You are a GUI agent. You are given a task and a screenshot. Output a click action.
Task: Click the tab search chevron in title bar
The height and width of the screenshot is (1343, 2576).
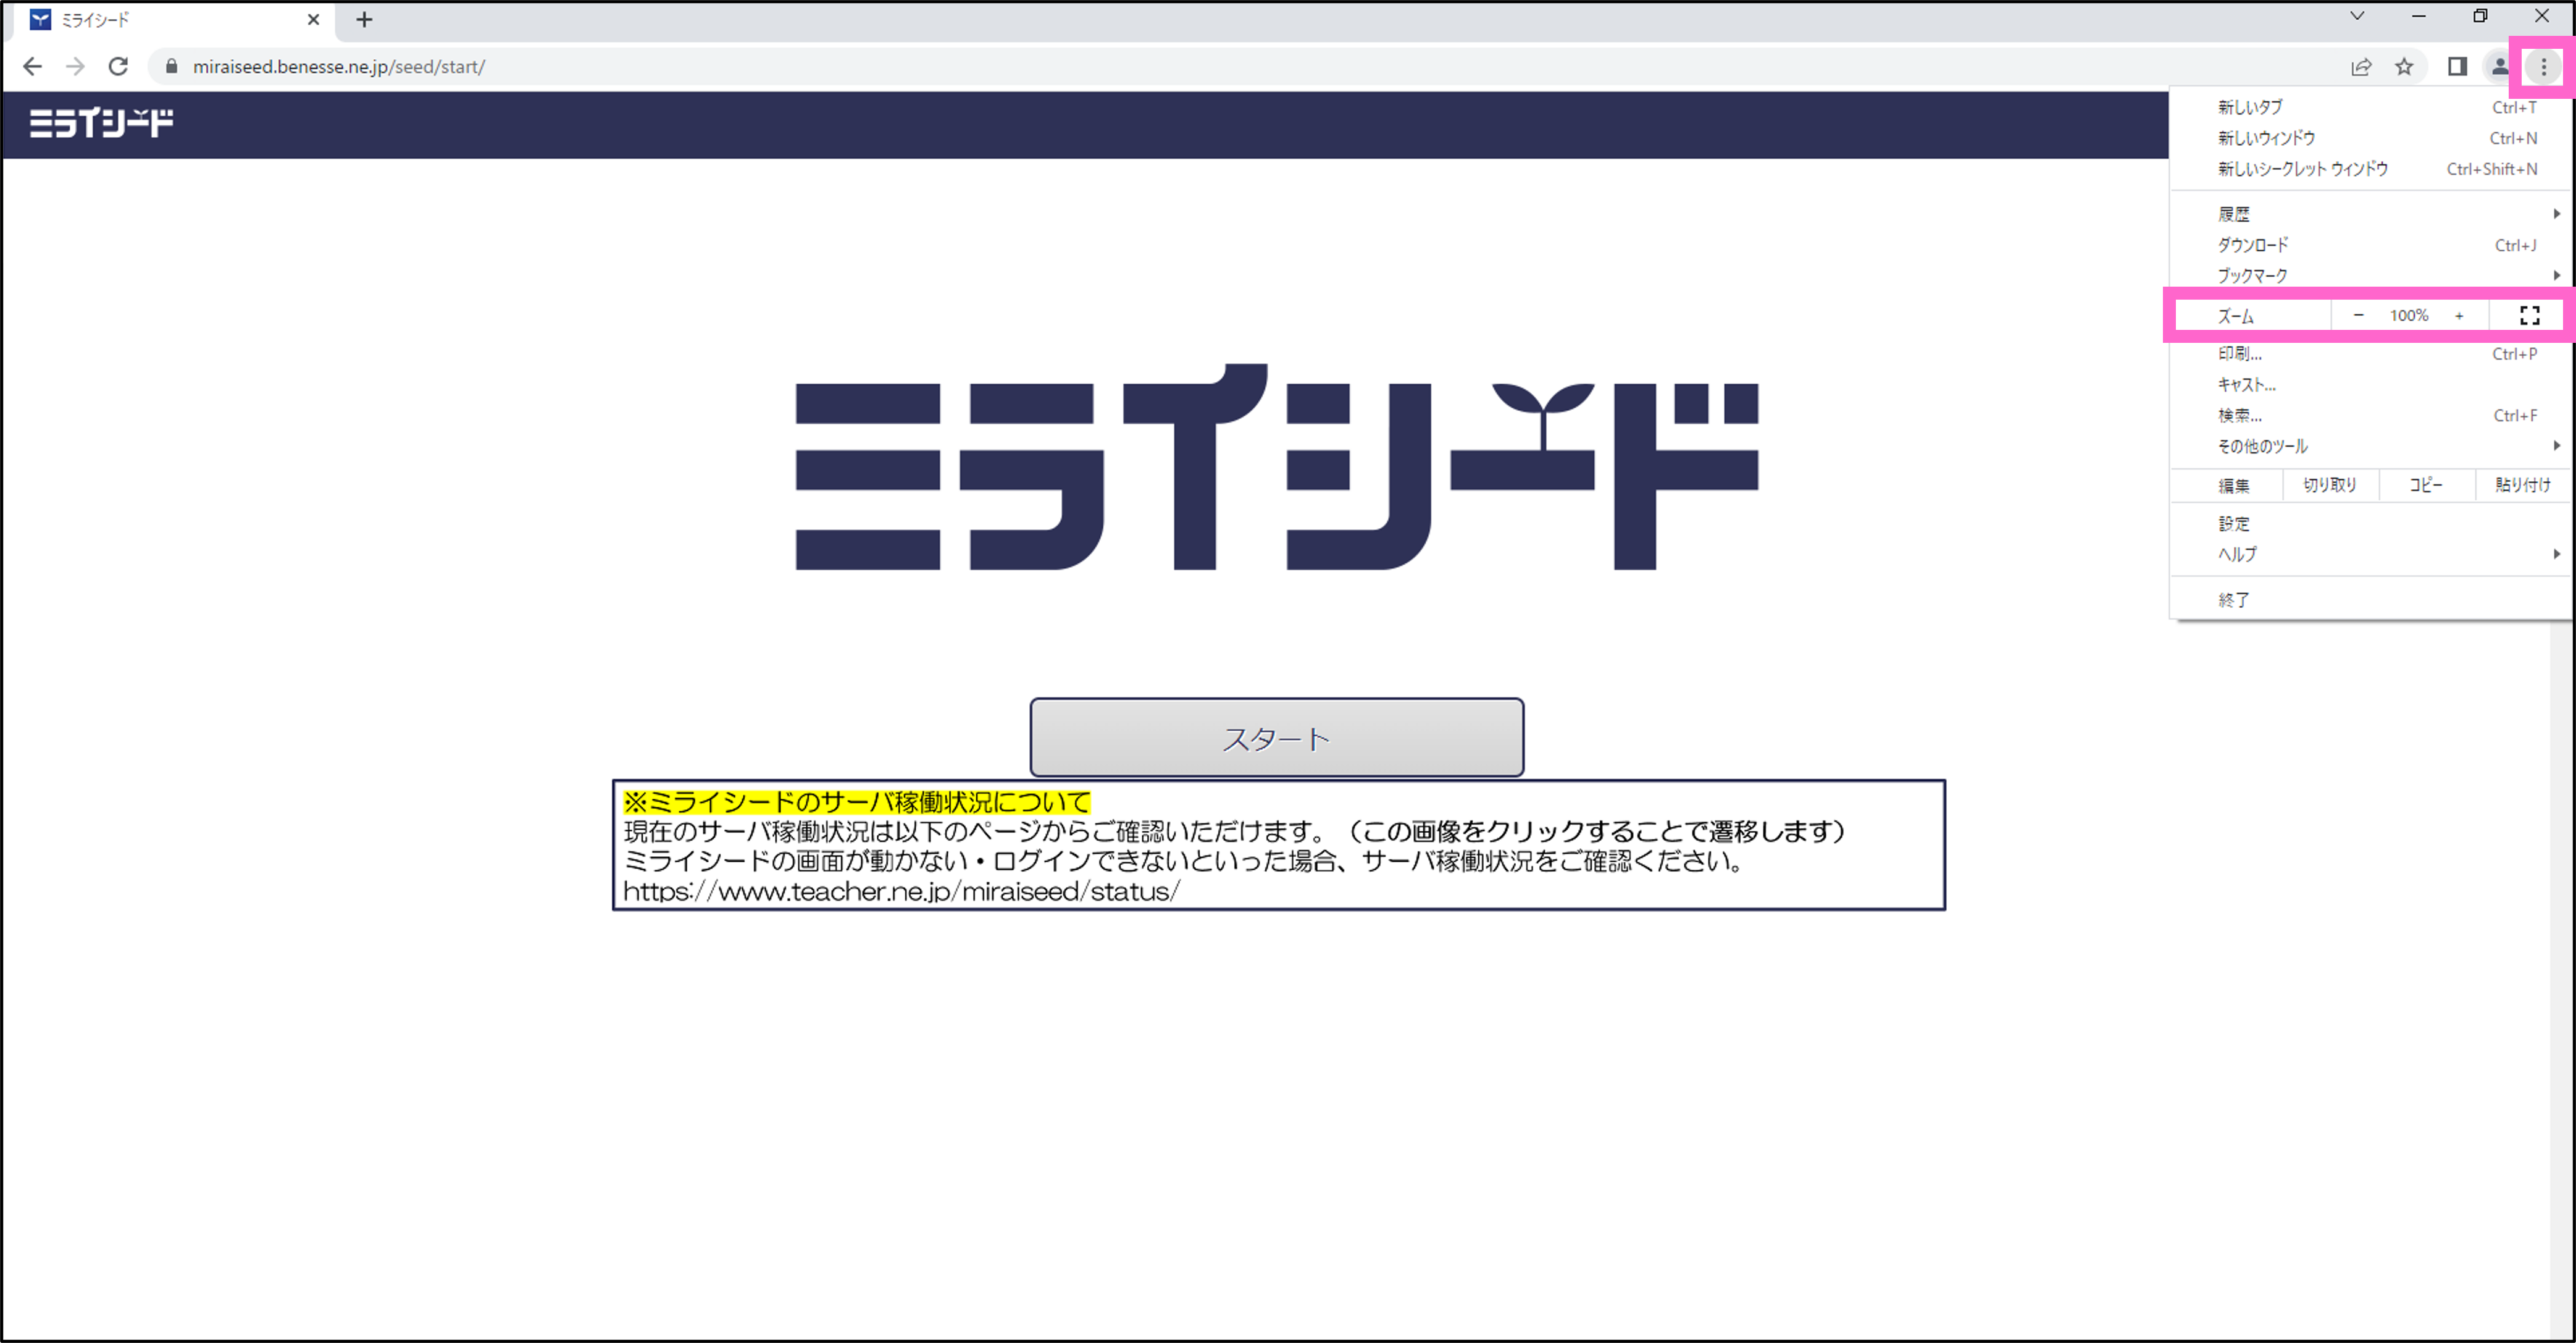pyautogui.click(x=2357, y=16)
